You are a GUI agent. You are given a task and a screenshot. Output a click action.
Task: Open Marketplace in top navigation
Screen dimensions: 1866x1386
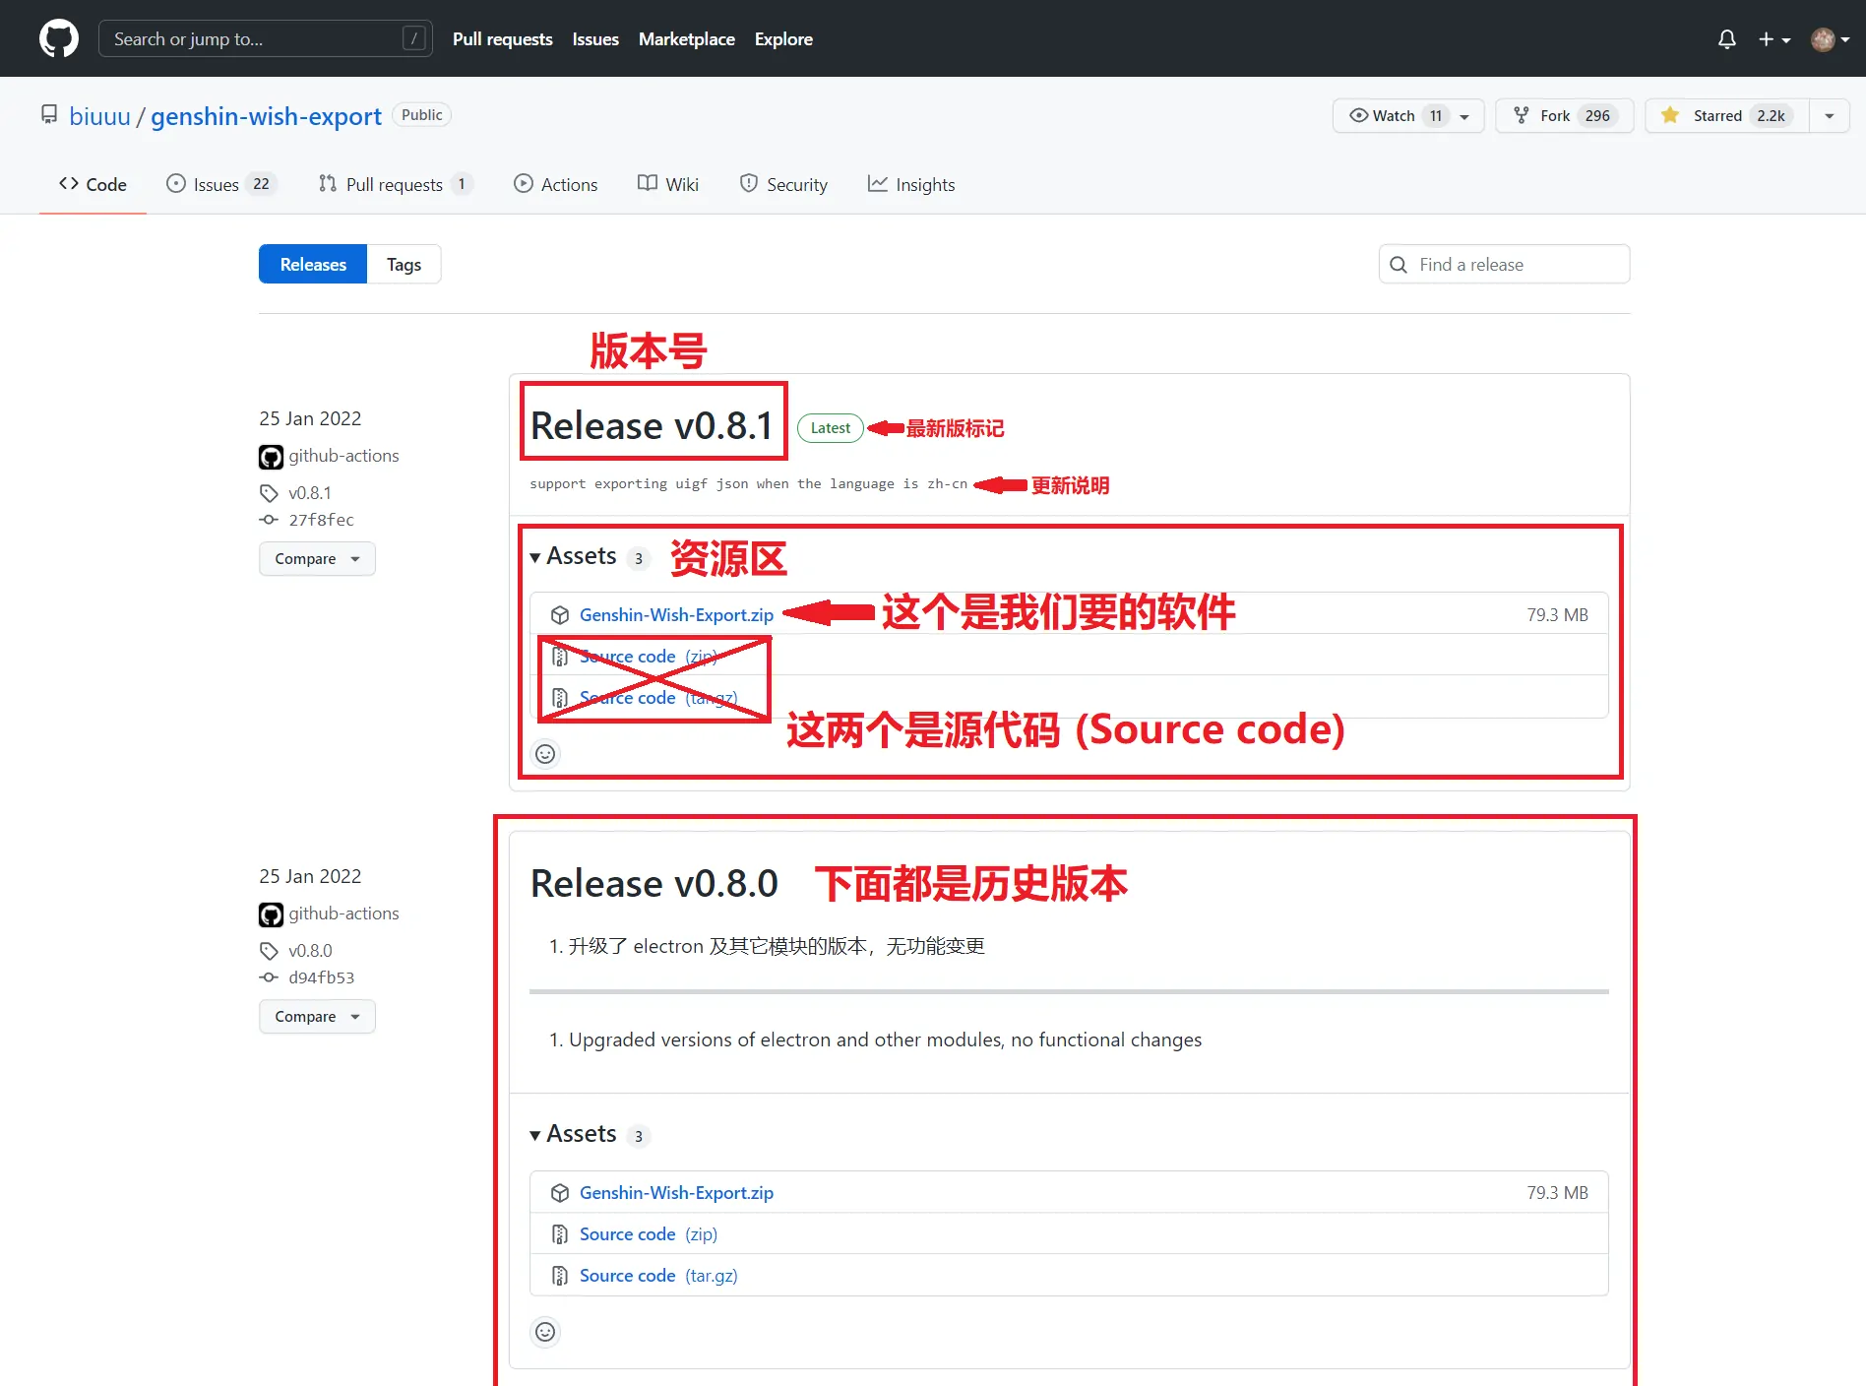click(x=686, y=39)
